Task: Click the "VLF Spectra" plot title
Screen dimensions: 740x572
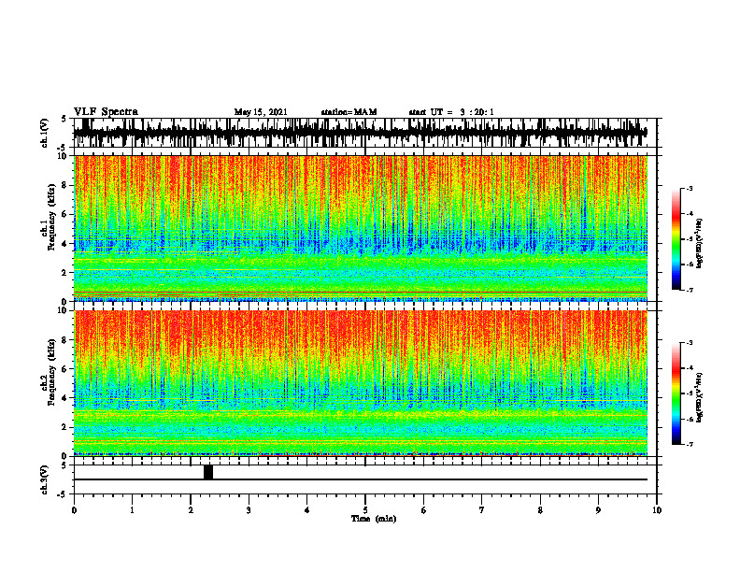Action: [106, 112]
